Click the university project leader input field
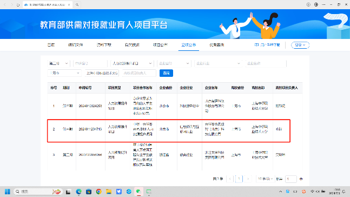 pos(139,73)
